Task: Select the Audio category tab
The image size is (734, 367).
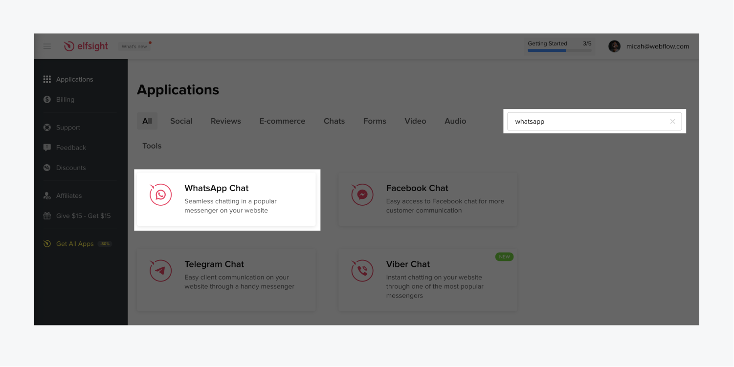Action: pos(455,121)
